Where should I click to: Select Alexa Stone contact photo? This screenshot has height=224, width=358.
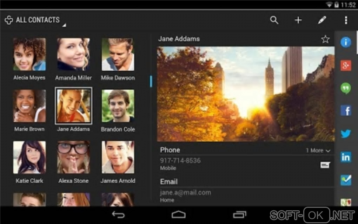pos(73,157)
